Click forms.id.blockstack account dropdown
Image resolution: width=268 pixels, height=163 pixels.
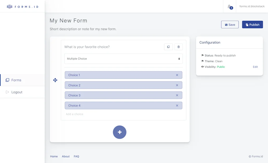[252, 7]
